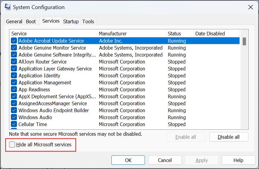Viewport: 259px width, 169px height.
Task: Open Help for System Configuration
Action: [x=238, y=160]
